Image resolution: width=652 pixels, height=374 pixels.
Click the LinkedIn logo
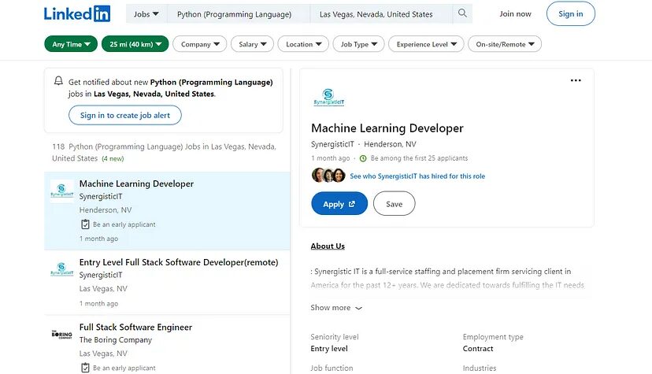77,13
